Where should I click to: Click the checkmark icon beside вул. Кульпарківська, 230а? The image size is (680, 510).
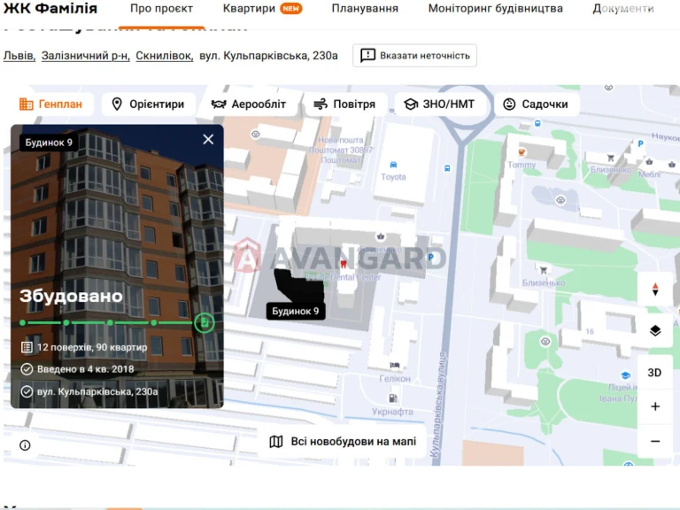27,391
